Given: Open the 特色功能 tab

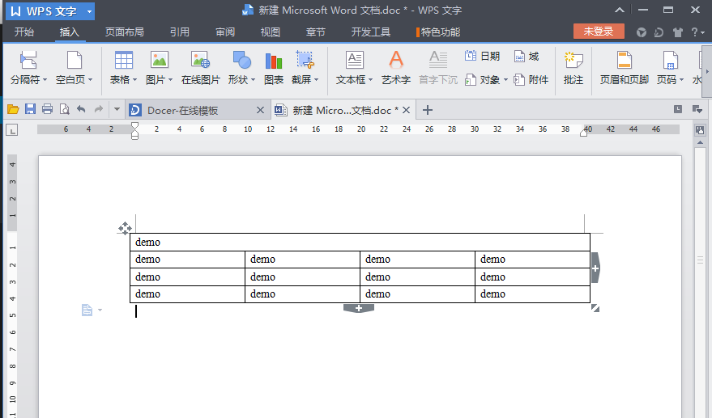Looking at the screenshot, I should click(438, 32).
